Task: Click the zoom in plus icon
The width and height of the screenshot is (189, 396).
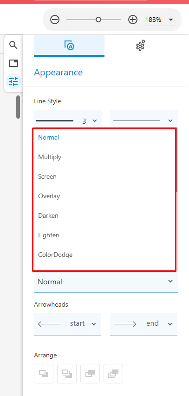Action: [133, 20]
